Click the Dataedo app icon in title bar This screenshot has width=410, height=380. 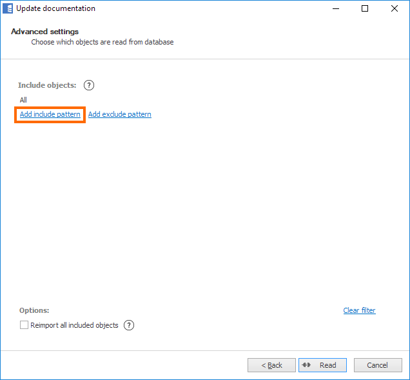[8, 9]
